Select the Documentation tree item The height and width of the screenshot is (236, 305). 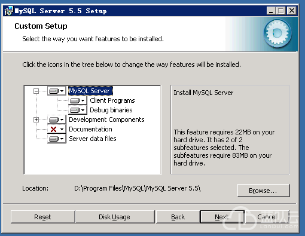pos(90,129)
